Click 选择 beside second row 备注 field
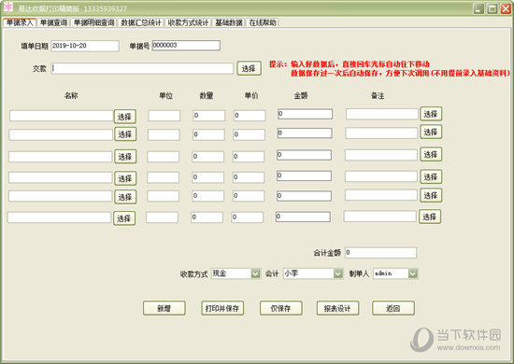This screenshot has width=514, height=364. click(x=431, y=132)
